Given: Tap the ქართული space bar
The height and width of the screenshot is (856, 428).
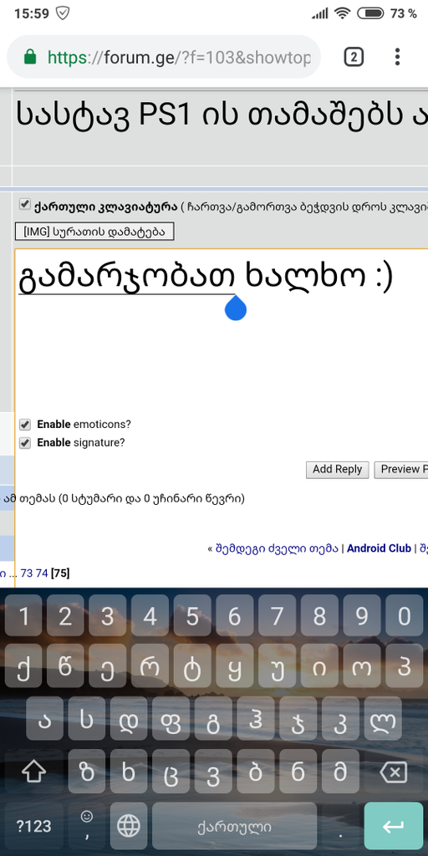Looking at the screenshot, I should pyautogui.click(x=234, y=825).
